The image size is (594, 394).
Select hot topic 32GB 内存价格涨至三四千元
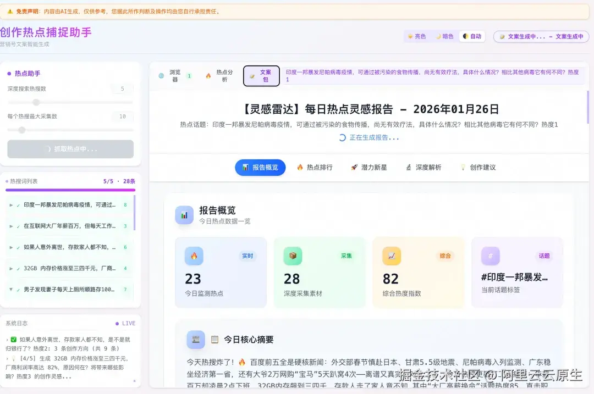(69, 268)
